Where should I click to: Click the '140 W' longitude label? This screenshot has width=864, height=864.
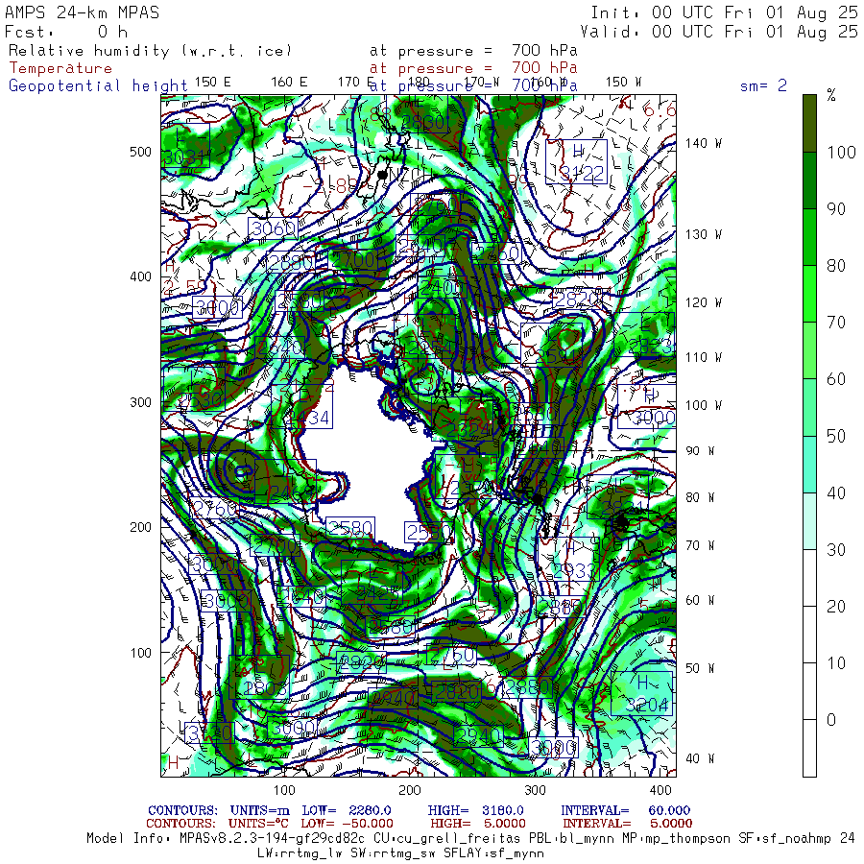(703, 143)
